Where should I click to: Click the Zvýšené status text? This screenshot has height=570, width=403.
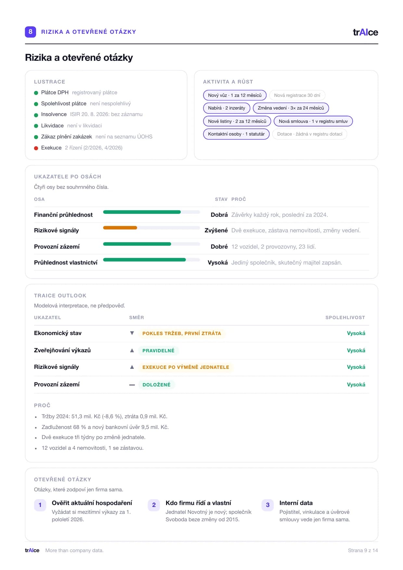click(x=216, y=230)
